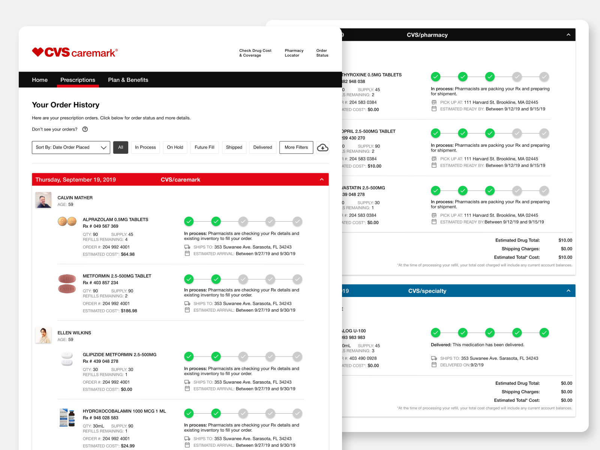
Task: Click Ellen Wilkins' profile photo
Action: [43, 335]
